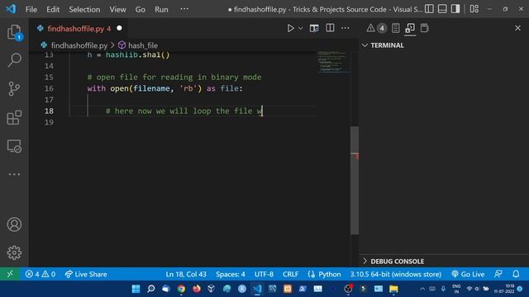Image resolution: width=529 pixels, height=297 pixels.
Task: Open run options dropdown next to play
Action: tap(300, 28)
